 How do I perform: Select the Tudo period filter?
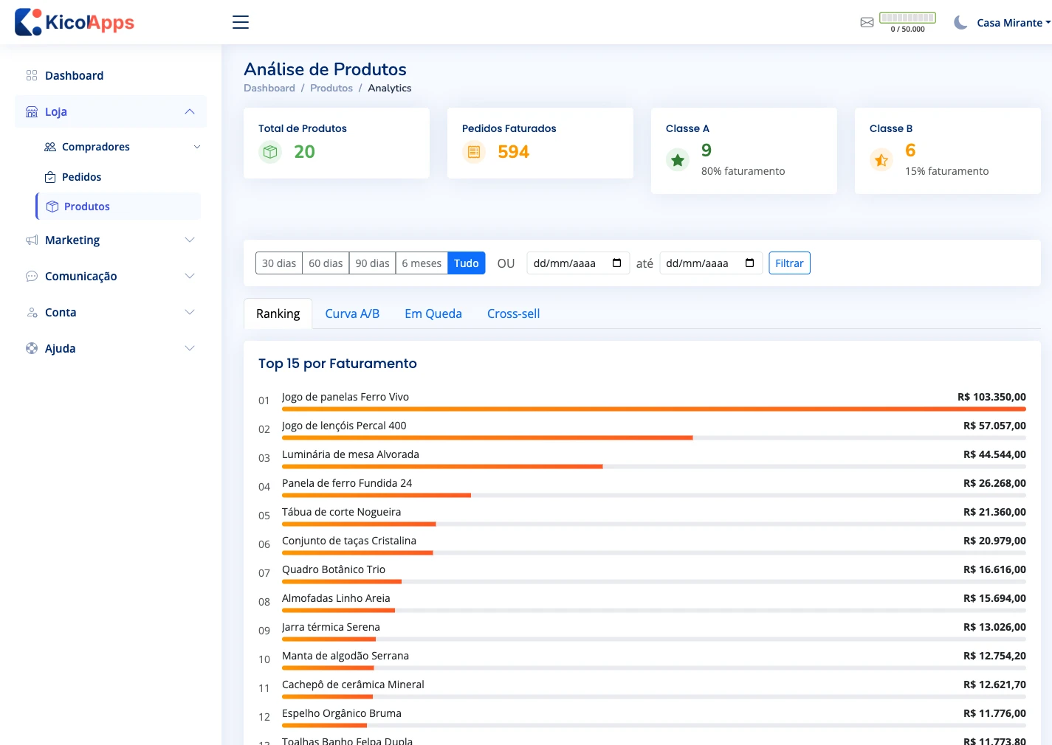(x=467, y=263)
